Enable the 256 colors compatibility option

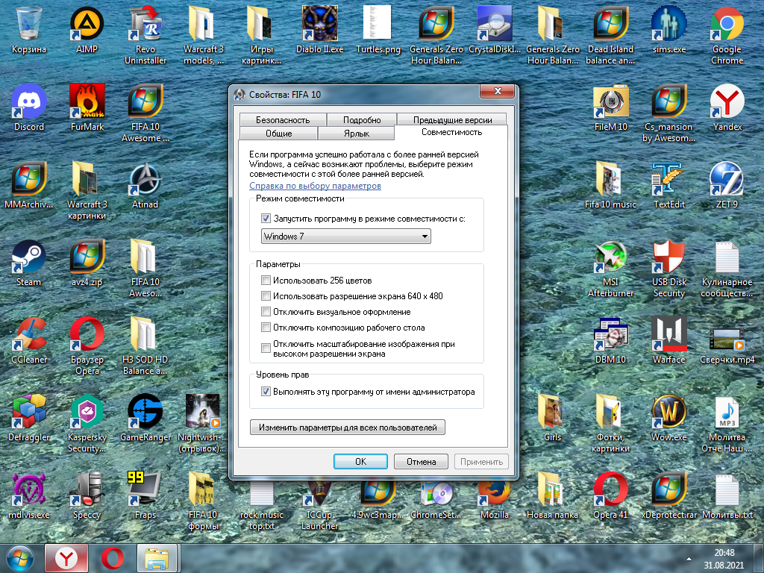(266, 280)
